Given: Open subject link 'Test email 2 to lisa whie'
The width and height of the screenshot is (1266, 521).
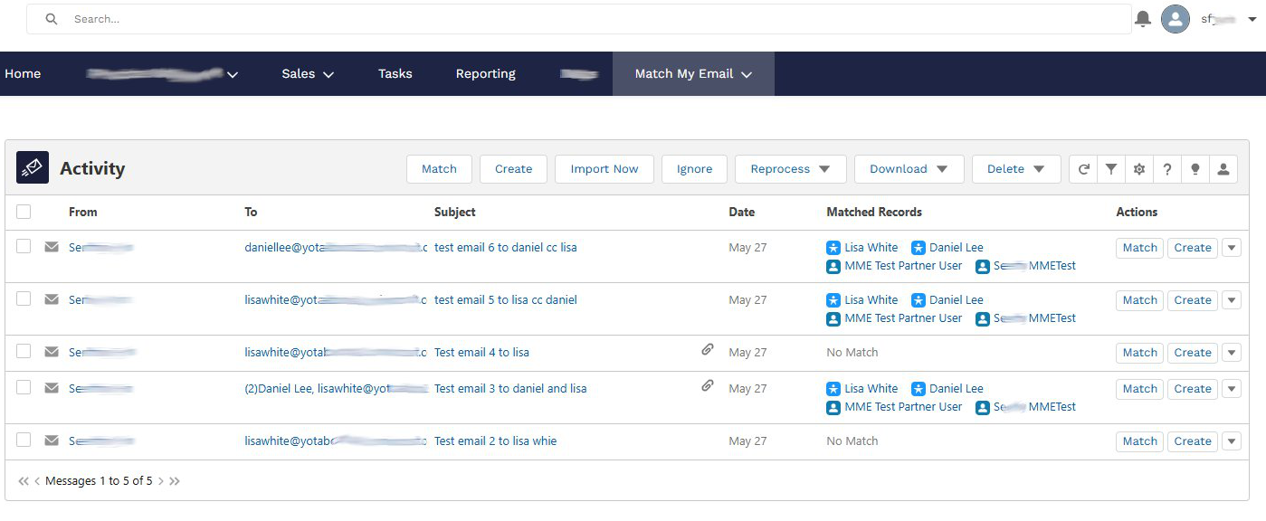Looking at the screenshot, I should (x=496, y=441).
